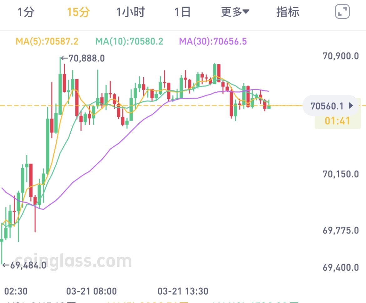Click the 69,400.0 price axis label
The image size is (366, 303).
341,268
